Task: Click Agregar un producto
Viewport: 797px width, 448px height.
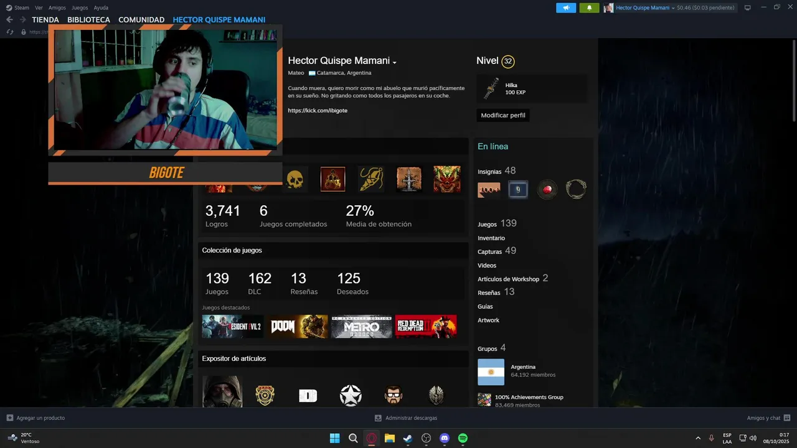Action: (35, 418)
